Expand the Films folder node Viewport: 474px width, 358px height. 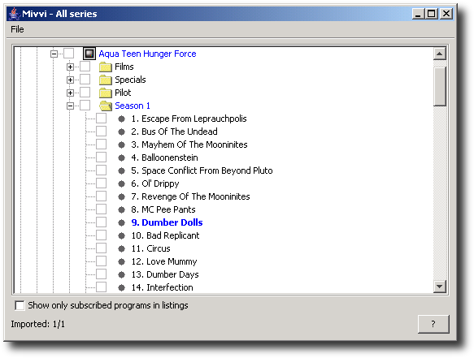(x=70, y=67)
